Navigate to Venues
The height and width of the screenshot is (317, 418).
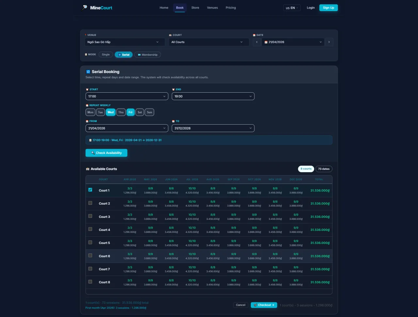click(x=212, y=8)
